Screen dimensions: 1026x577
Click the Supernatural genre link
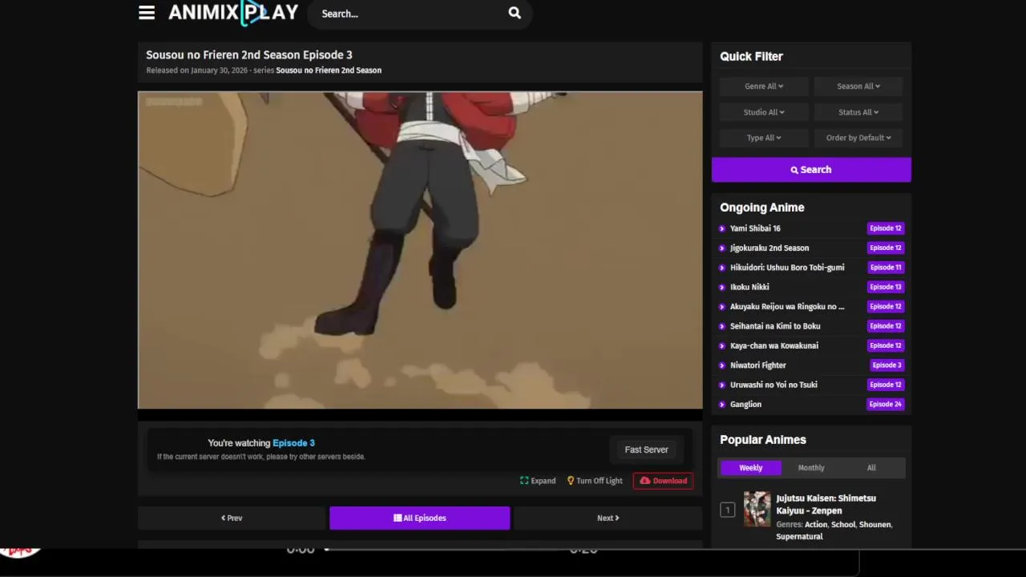point(799,537)
